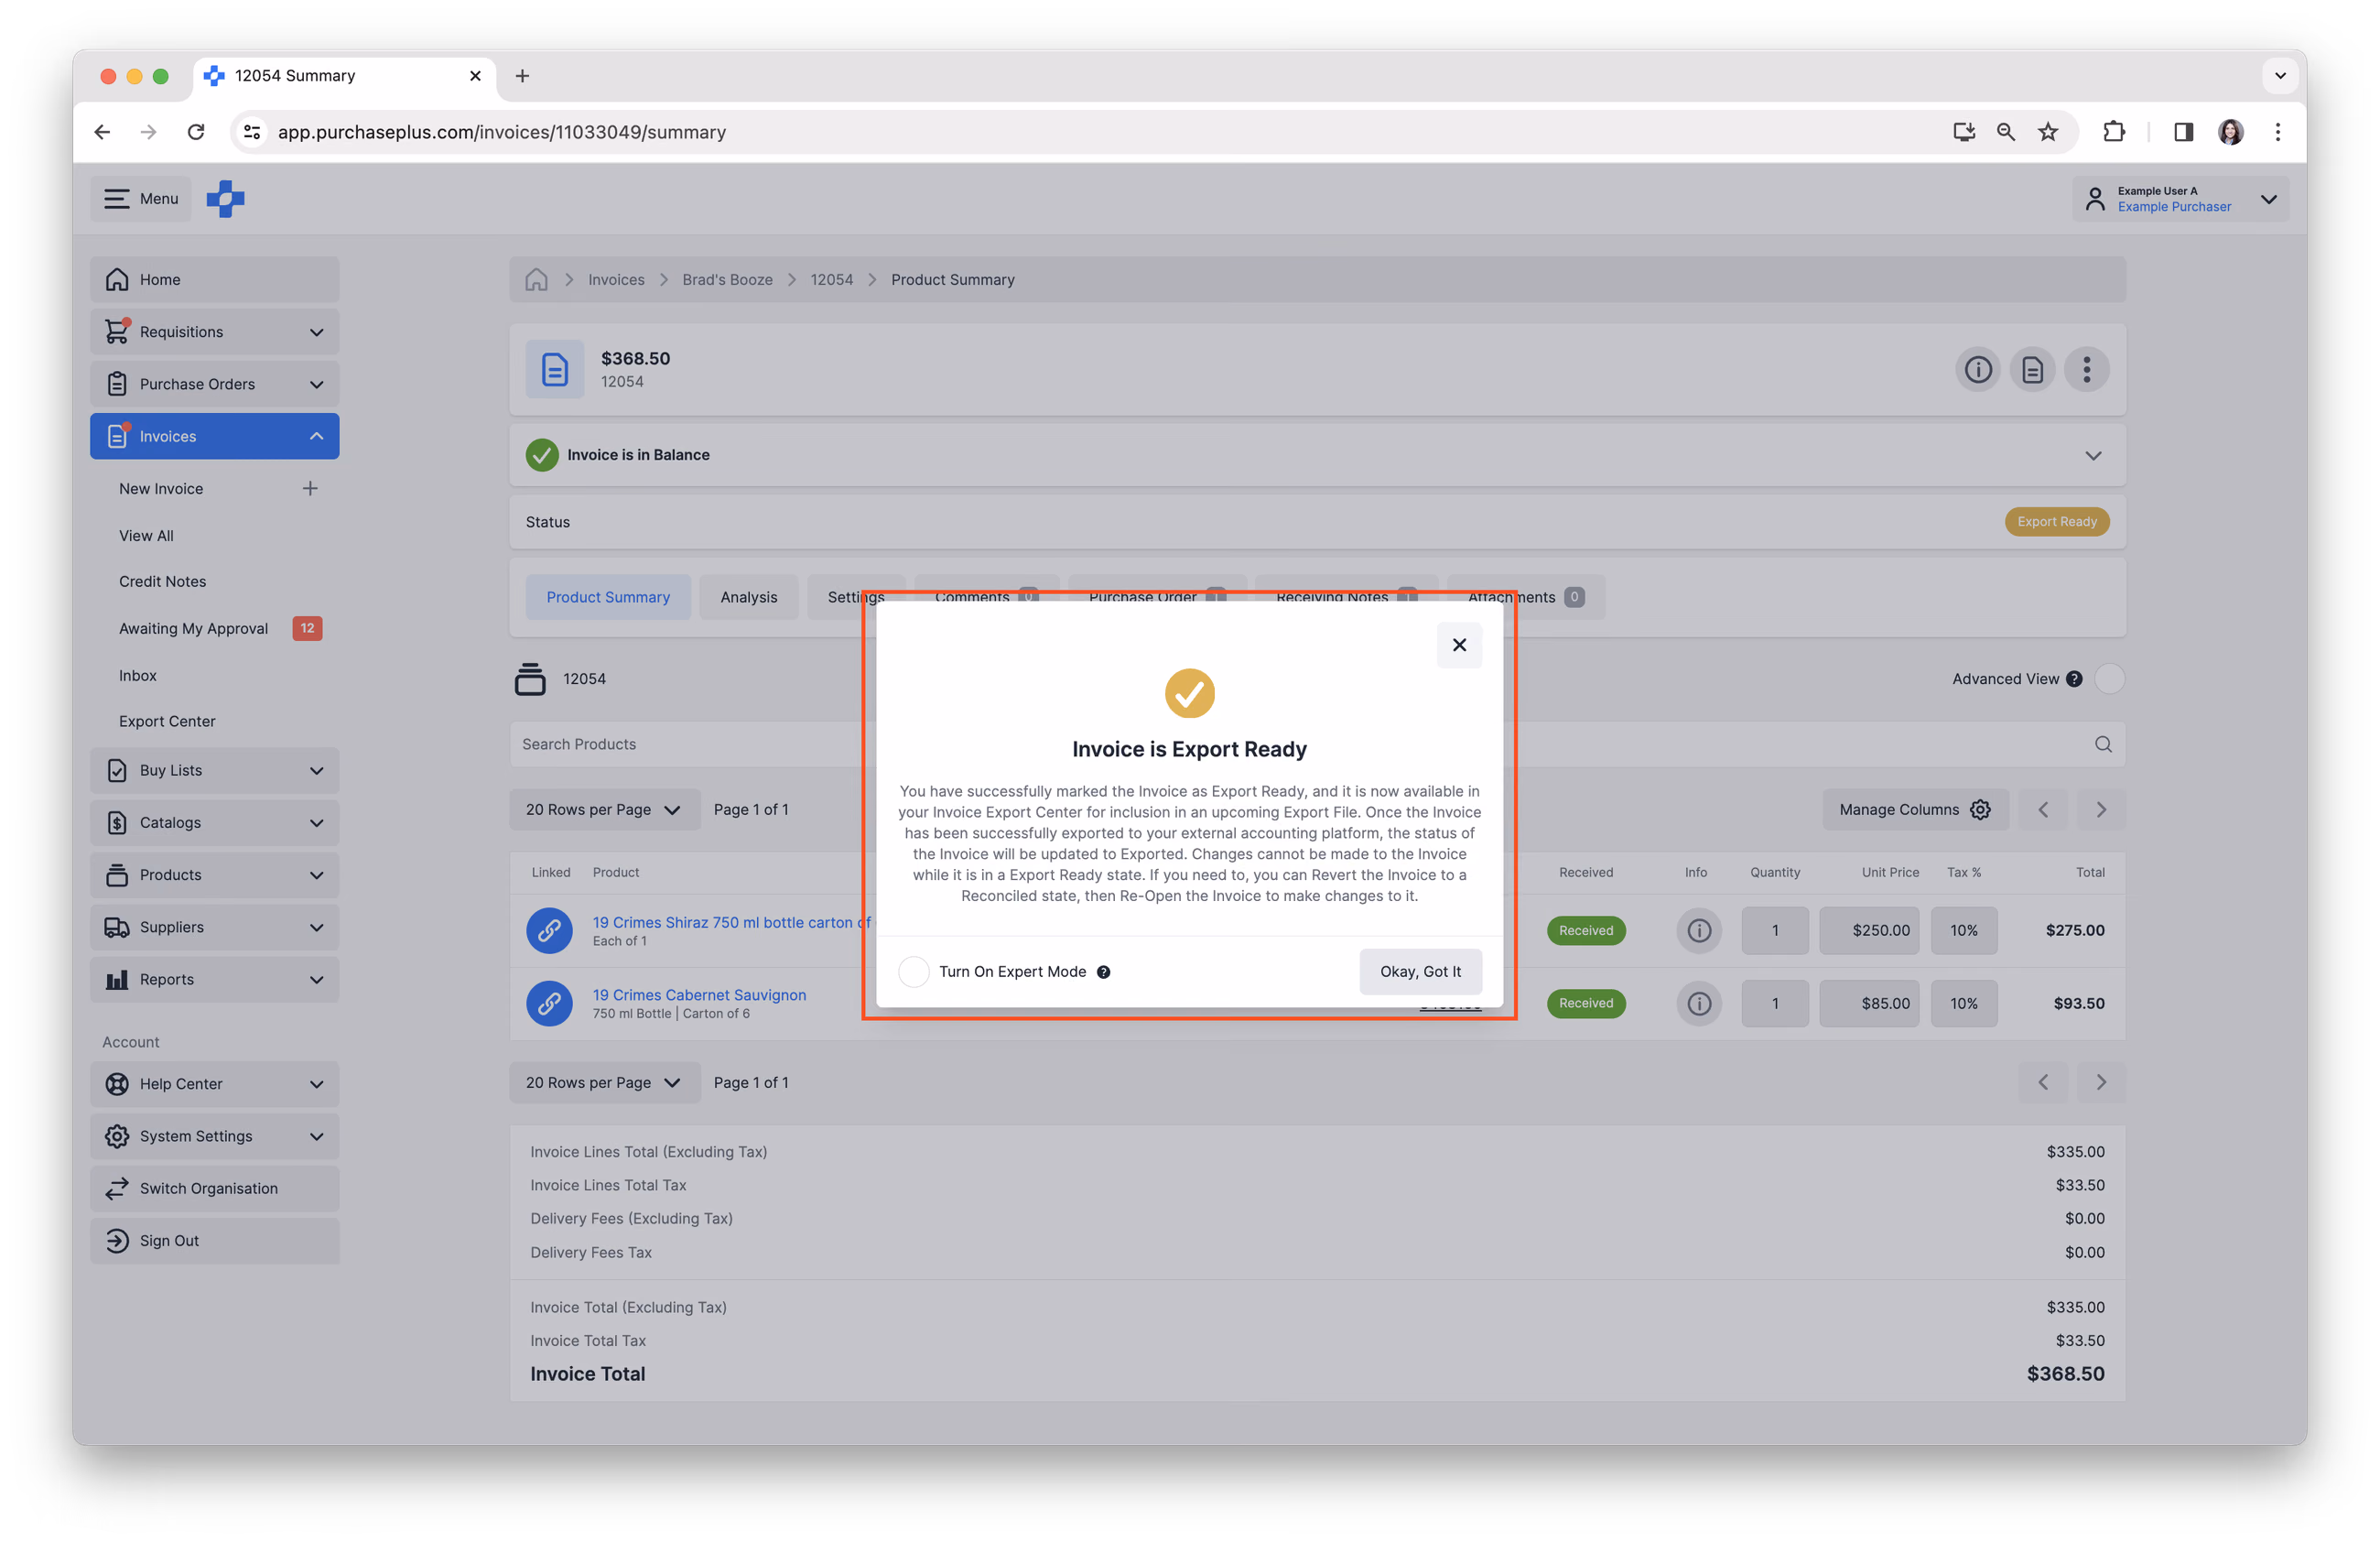2380x1542 pixels.
Task: Open the user account dropdown
Action: [2180, 198]
